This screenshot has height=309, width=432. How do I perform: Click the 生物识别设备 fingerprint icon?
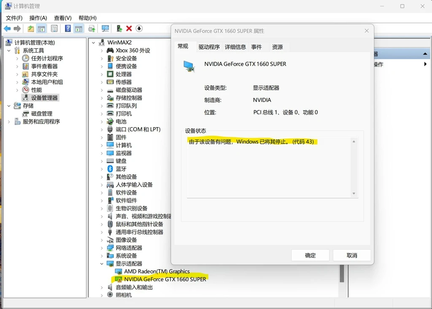point(110,208)
